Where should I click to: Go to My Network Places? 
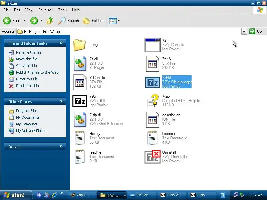pyautogui.click(x=31, y=131)
